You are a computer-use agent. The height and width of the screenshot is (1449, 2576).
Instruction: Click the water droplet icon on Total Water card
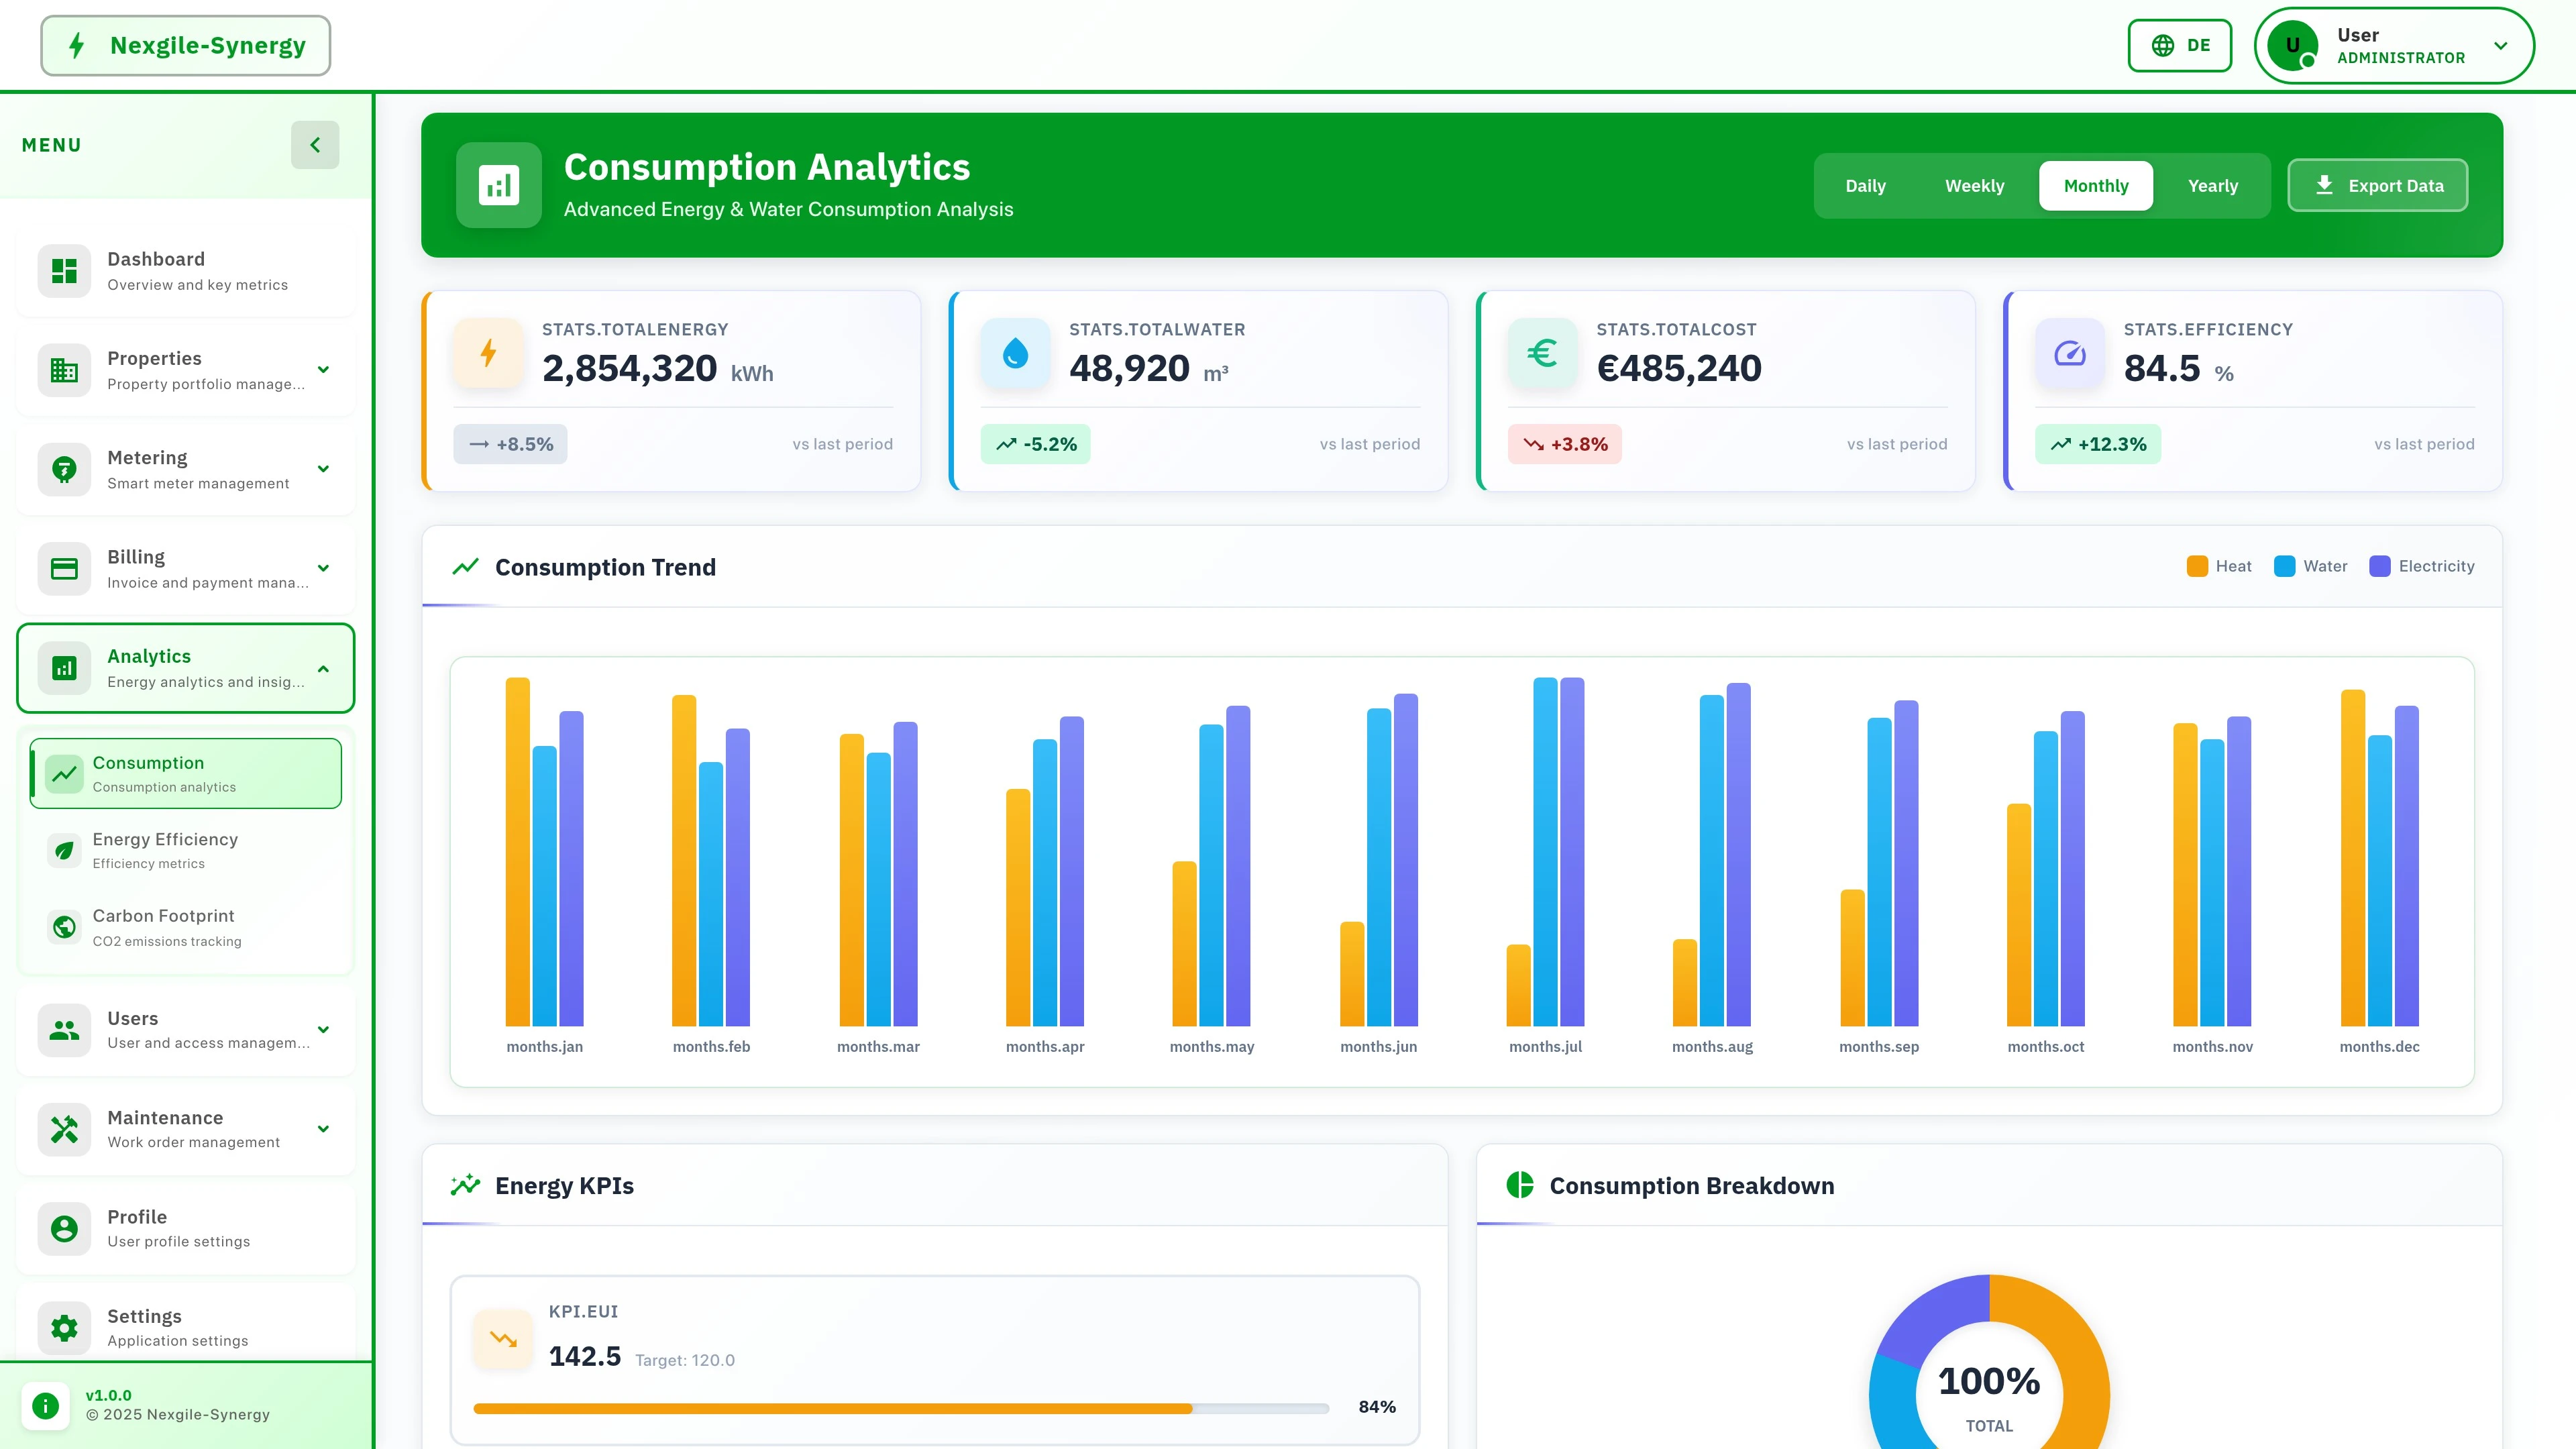click(1015, 353)
